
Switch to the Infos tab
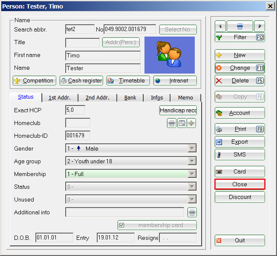(x=157, y=98)
